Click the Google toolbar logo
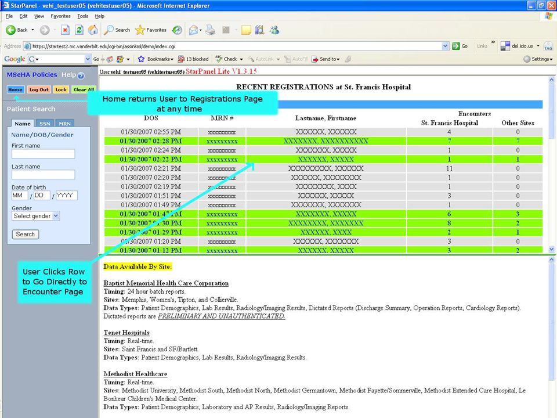 point(15,59)
